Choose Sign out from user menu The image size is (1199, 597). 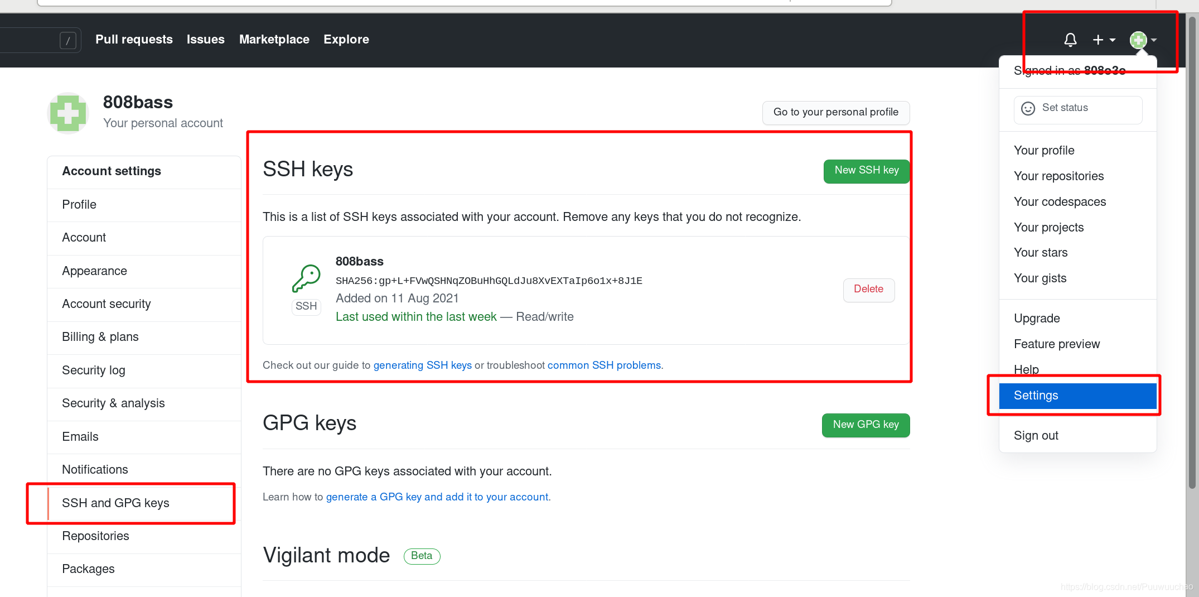tap(1077, 436)
